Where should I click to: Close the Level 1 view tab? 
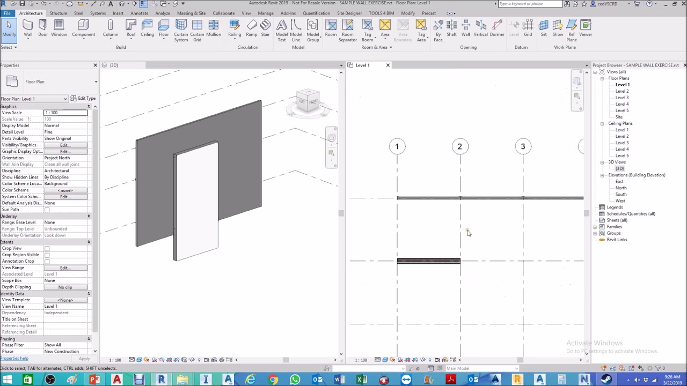point(388,65)
